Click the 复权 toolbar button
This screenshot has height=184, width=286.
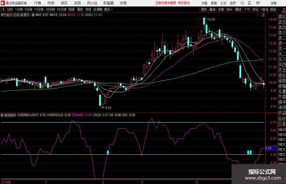(204, 9)
